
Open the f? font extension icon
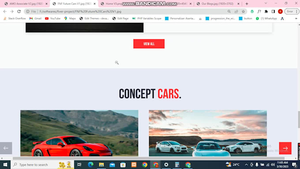tap(259, 11)
